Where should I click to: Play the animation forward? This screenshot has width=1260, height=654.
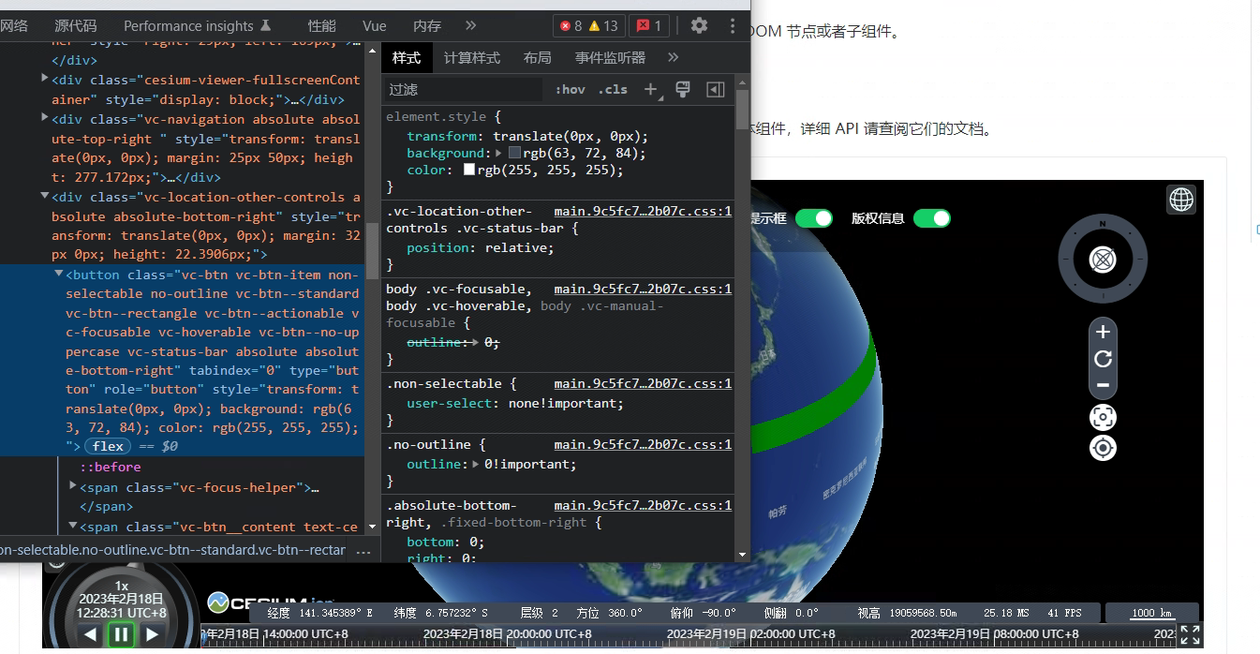[152, 634]
